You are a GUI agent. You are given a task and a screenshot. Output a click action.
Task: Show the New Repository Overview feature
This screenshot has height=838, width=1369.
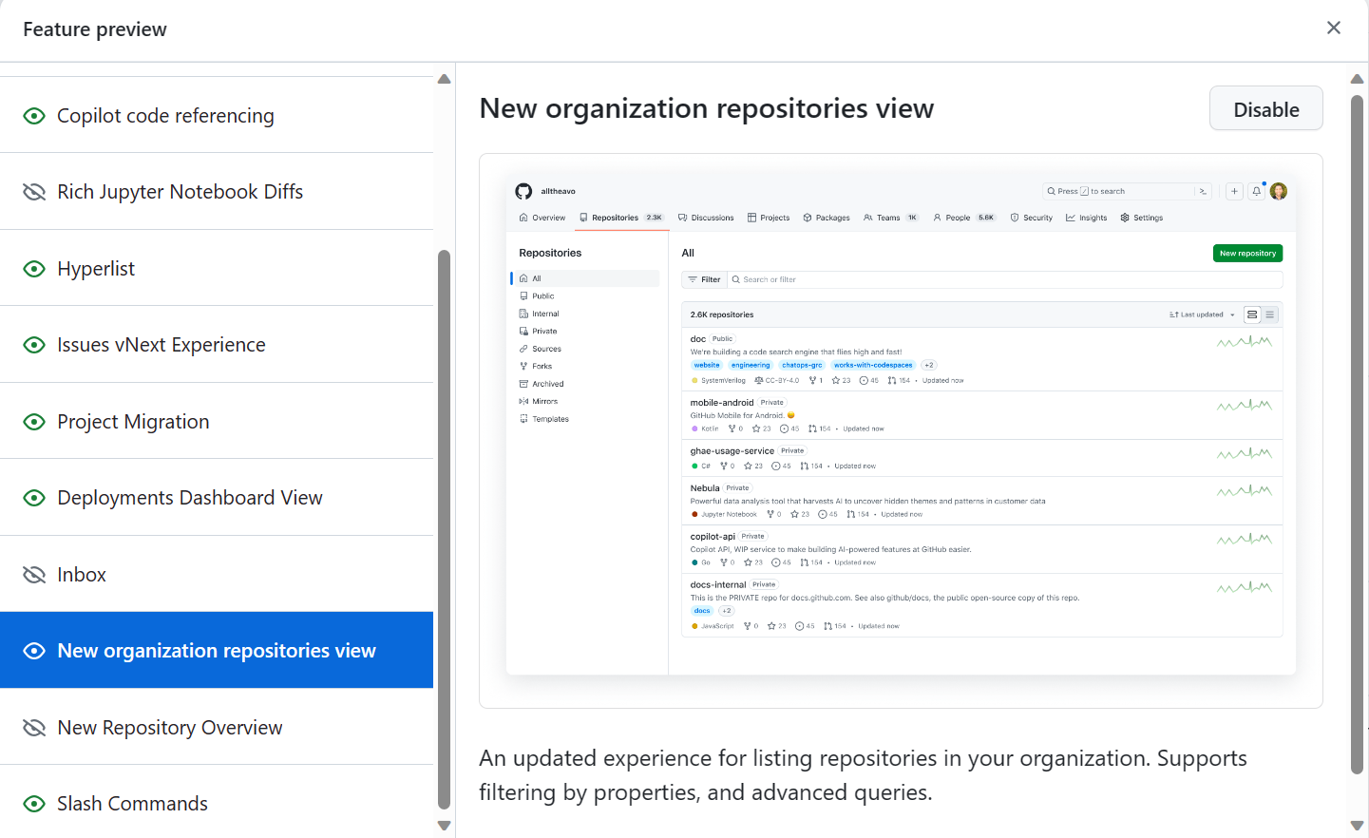(217, 728)
